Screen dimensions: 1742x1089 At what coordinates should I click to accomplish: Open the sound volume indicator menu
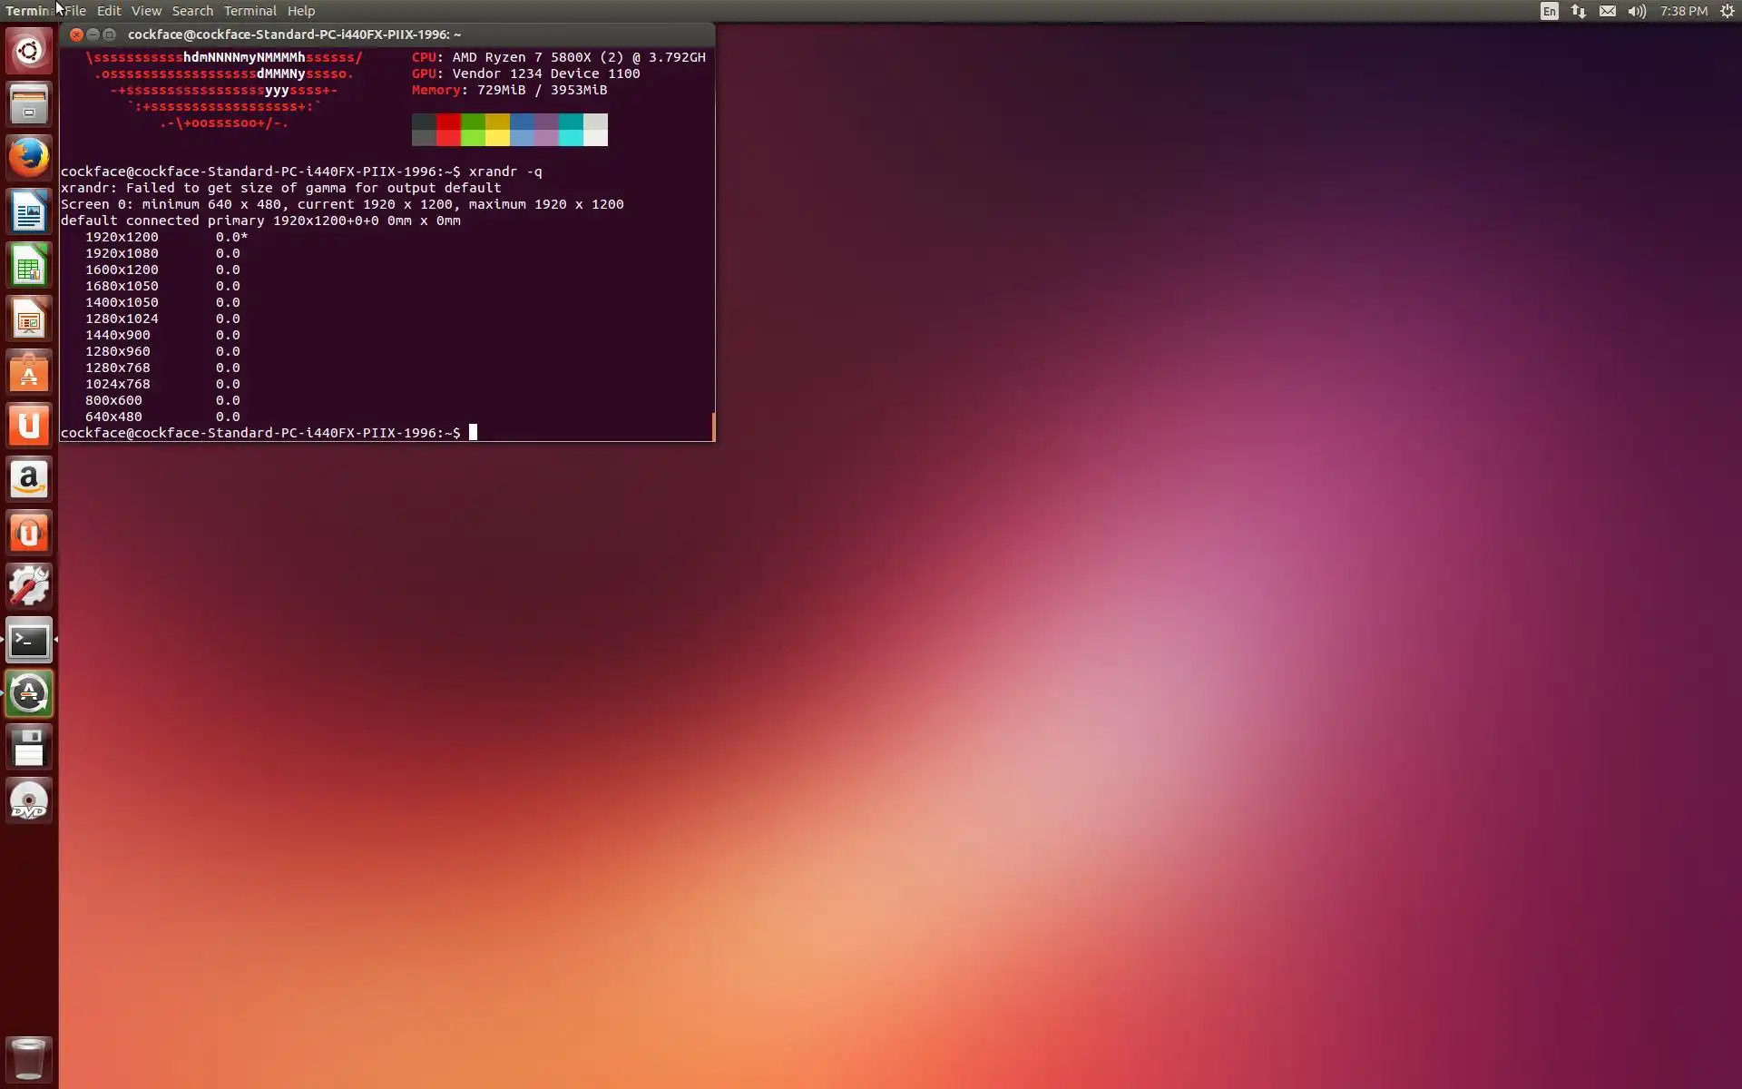point(1637,11)
